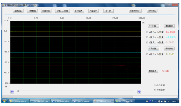This screenshot has height=106, width=181.
Task: Open the Windows Start menu orb
Action: [x=4, y=101]
